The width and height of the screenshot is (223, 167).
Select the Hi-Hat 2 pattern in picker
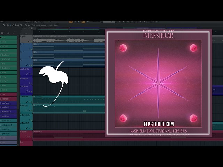[8, 81]
